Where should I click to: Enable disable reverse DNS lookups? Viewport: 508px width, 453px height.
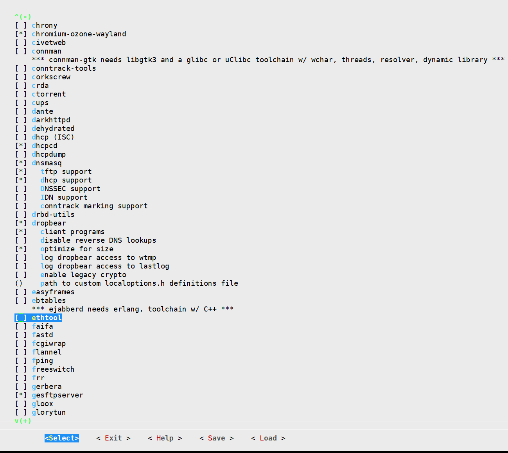(21, 240)
